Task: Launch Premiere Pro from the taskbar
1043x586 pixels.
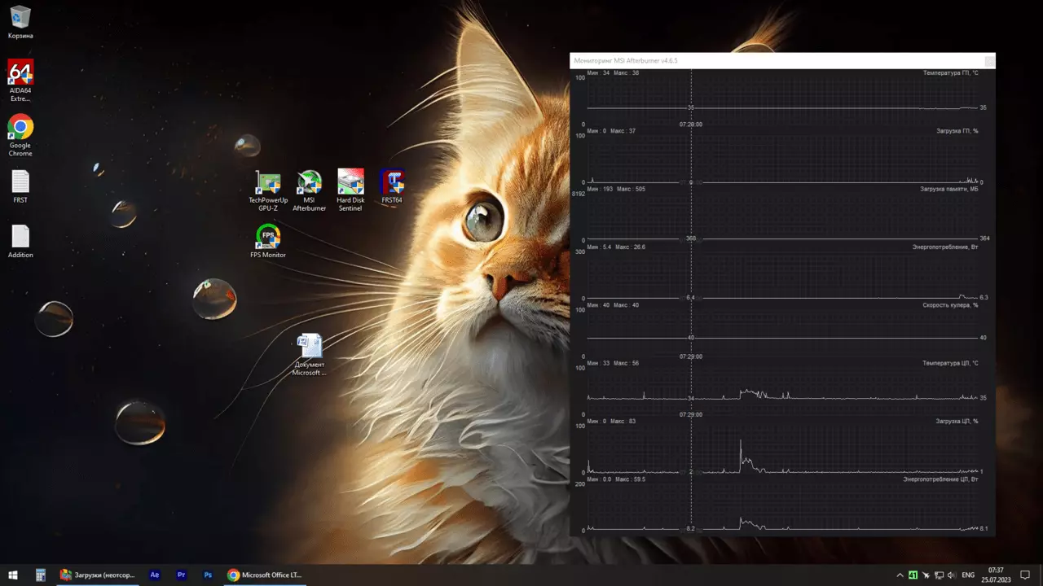Action: (182, 575)
